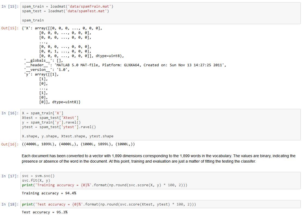This screenshot has width=302, height=215.
Task: Click the line X = spam_train['X']
Action: tap(42, 113)
